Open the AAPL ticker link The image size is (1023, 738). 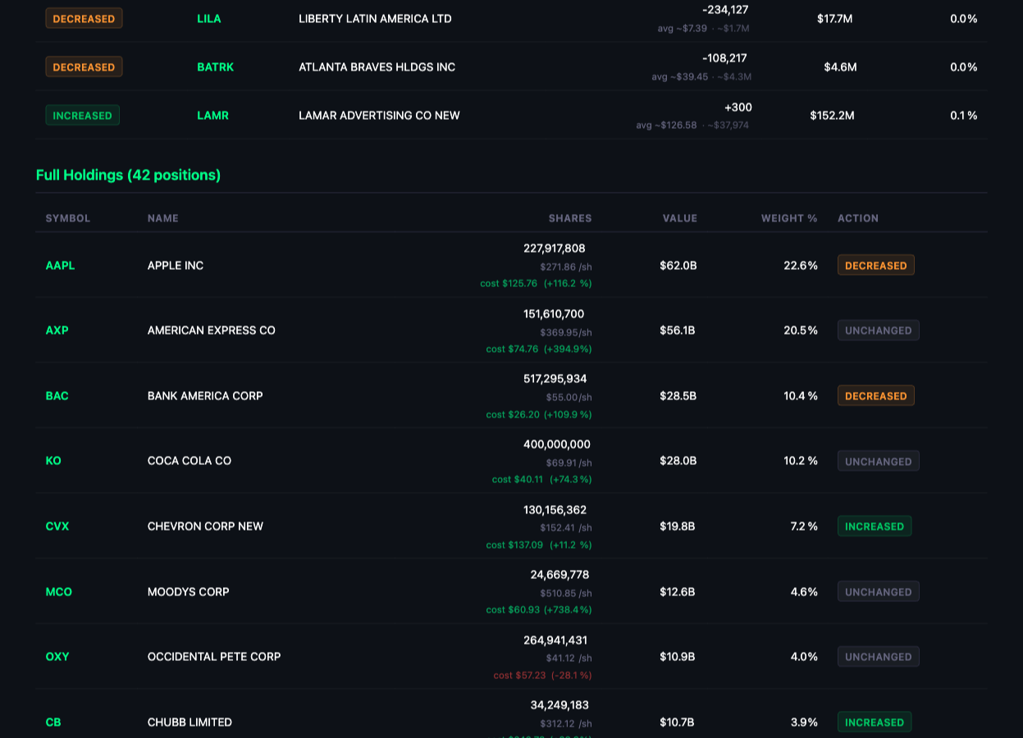click(x=60, y=265)
